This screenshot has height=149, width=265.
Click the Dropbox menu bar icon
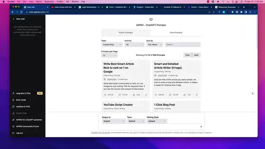click(213, 2)
